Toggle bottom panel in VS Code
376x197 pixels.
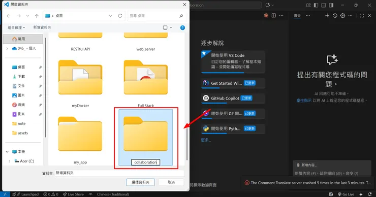tap(324, 5)
